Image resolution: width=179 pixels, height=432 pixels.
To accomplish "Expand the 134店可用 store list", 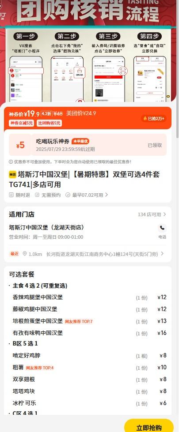I will (152, 214).
